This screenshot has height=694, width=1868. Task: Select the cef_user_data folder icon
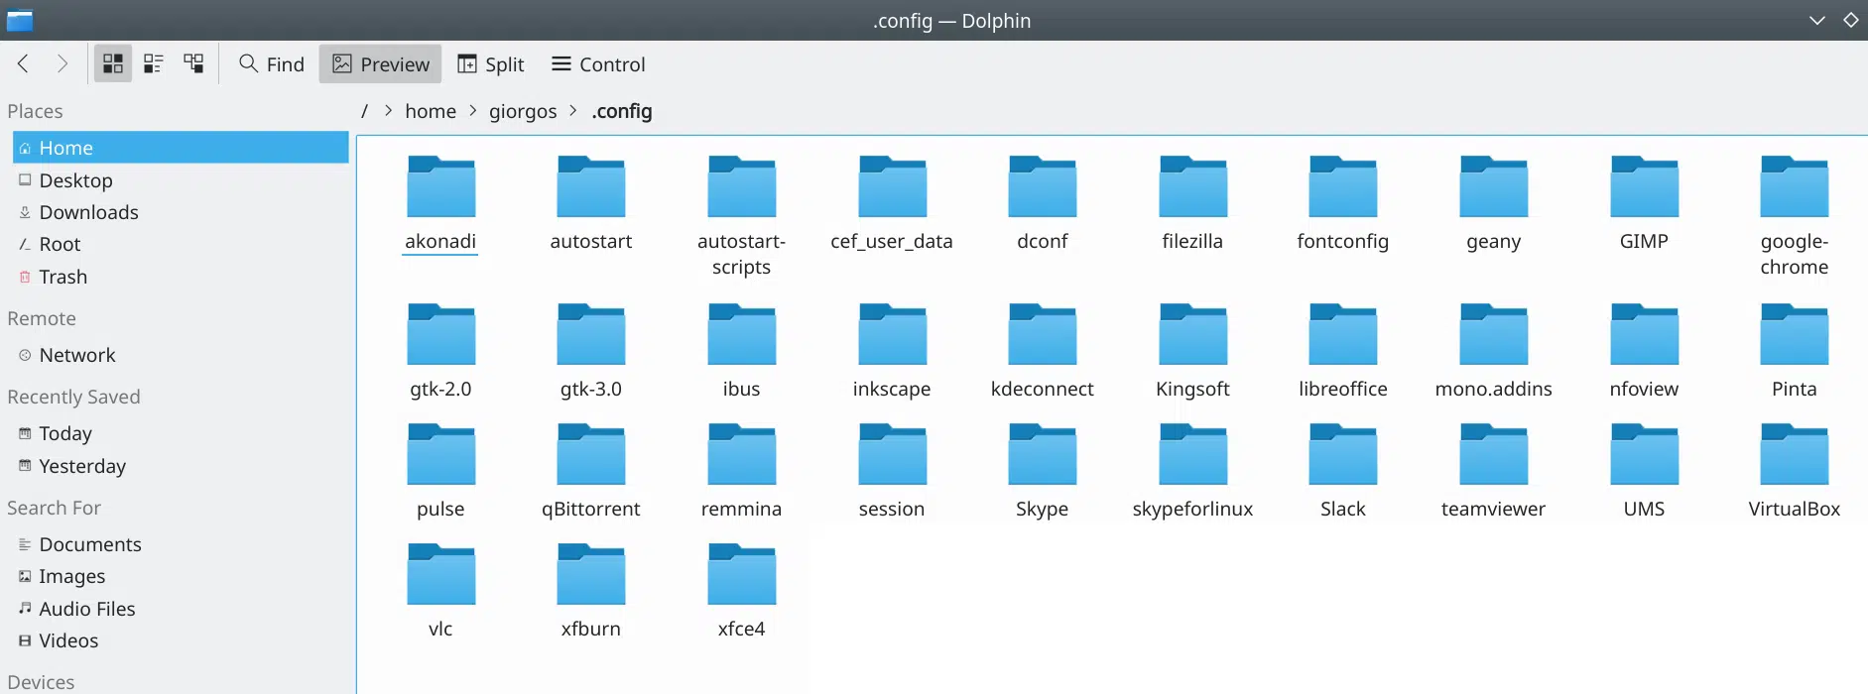(892, 186)
